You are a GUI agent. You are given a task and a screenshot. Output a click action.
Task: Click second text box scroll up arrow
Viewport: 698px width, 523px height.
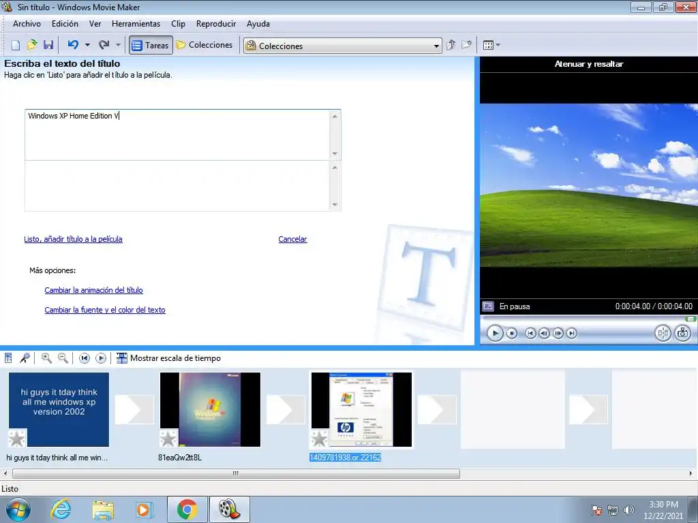click(335, 168)
